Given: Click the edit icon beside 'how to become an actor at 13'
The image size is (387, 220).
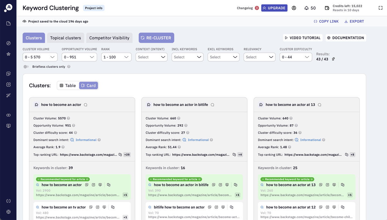Looking at the screenshot, I should point(327,185).
